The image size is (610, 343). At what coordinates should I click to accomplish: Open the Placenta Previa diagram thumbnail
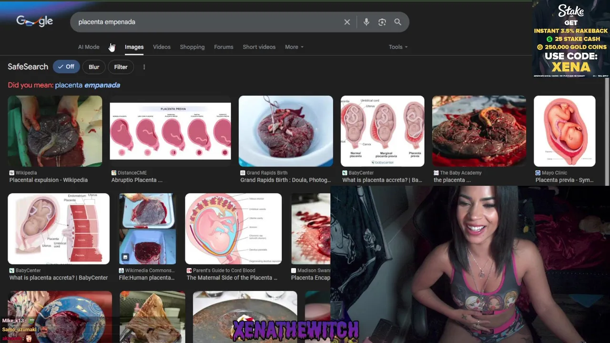click(170, 131)
